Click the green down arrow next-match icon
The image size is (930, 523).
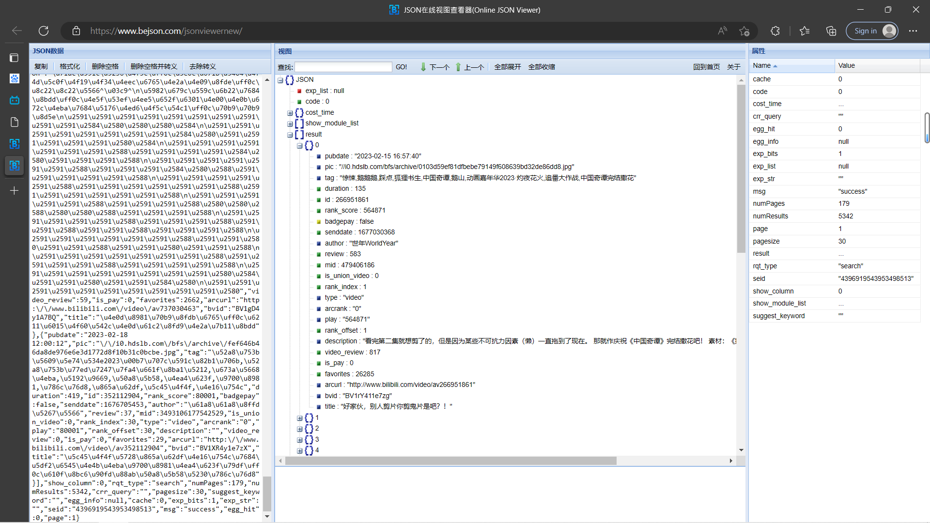[x=423, y=67]
